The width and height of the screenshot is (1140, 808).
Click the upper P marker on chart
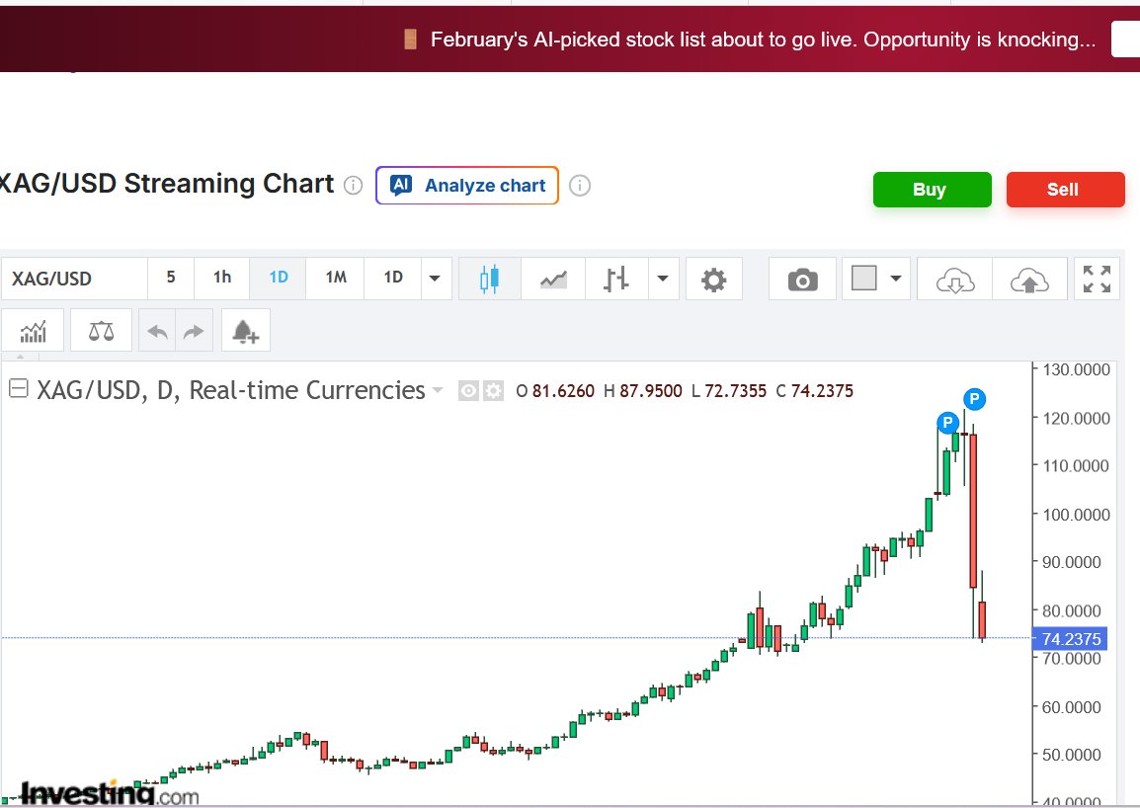974,398
